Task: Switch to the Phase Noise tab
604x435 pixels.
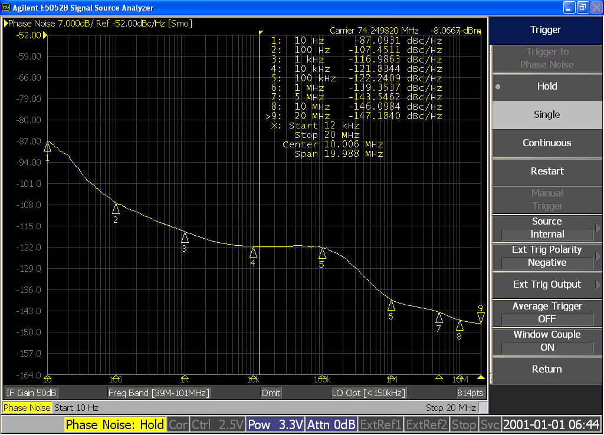Action: tap(27, 407)
